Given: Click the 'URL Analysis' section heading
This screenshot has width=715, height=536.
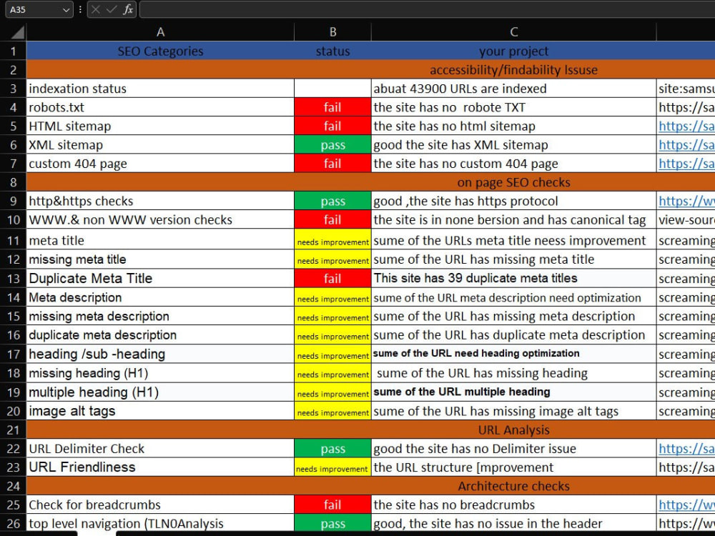Looking at the screenshot, I should [x=513, y=430].
